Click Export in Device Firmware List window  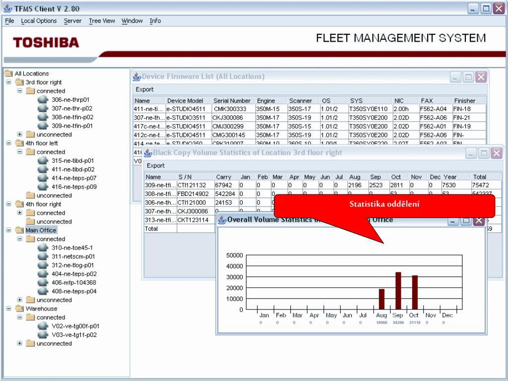[x=144, y=89]
